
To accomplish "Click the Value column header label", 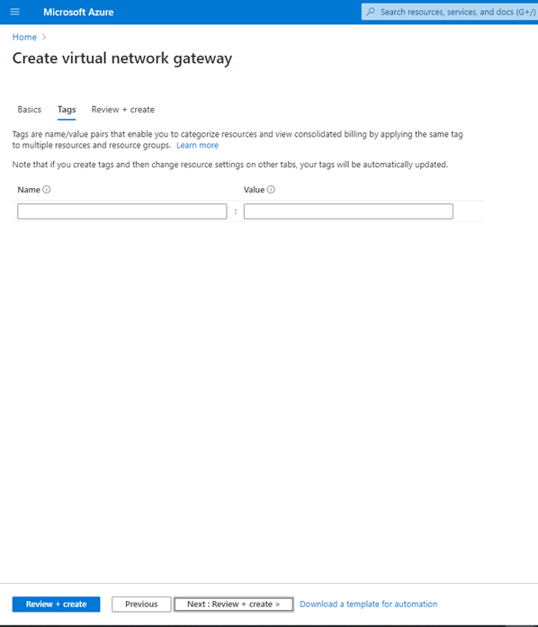I will pos(254,190).
